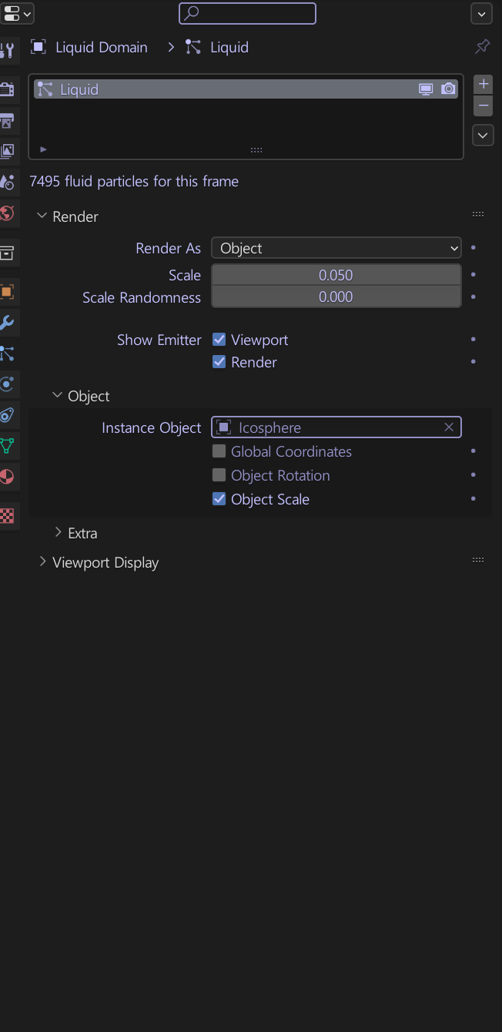The width and height of the screenshot is (502, 1032).
Task: Select the Liquid particle system row
Action: 246,89
